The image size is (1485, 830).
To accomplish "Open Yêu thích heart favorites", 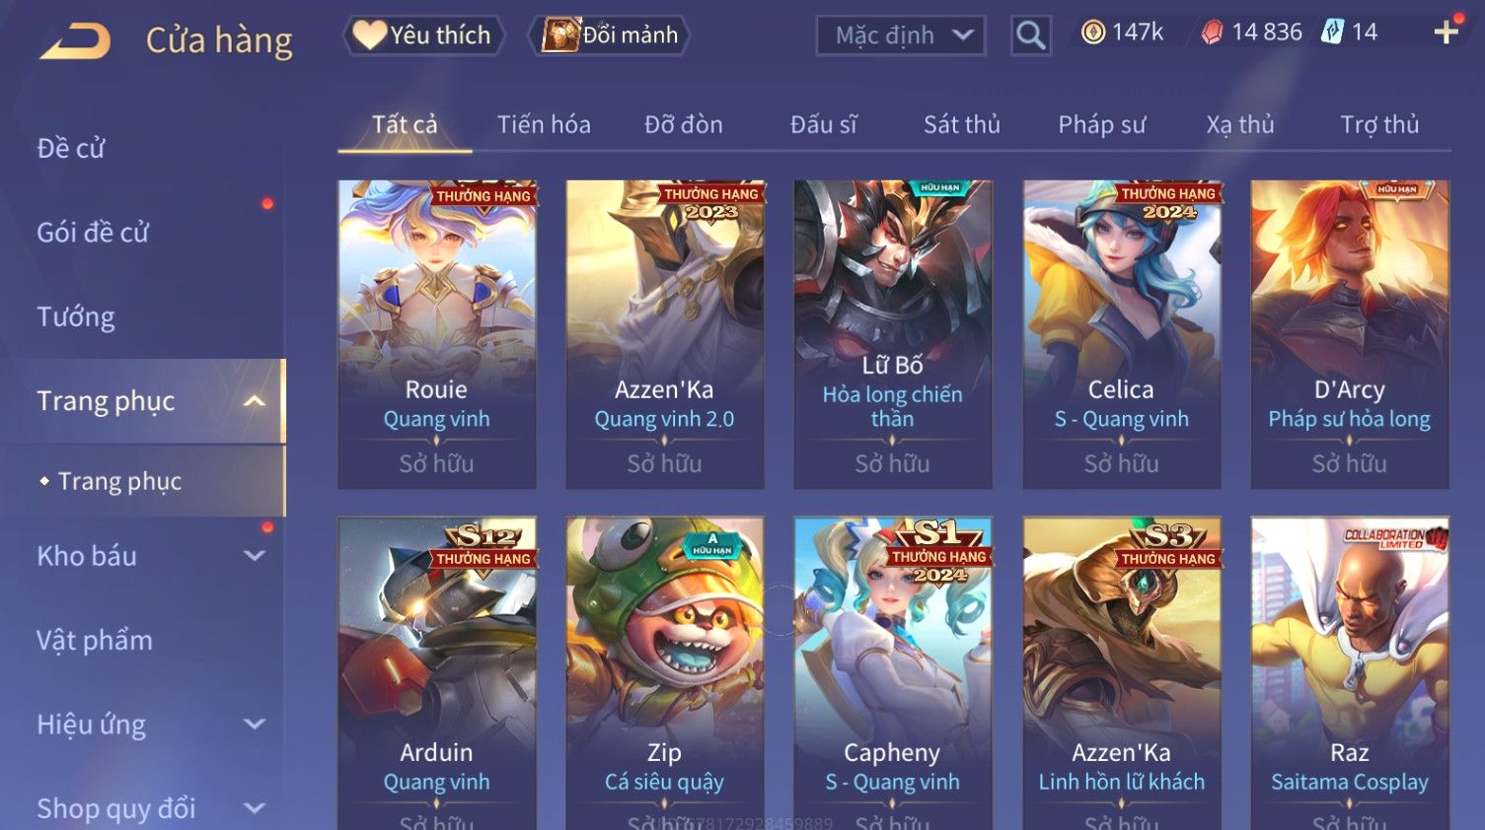I will pos(423,35).
